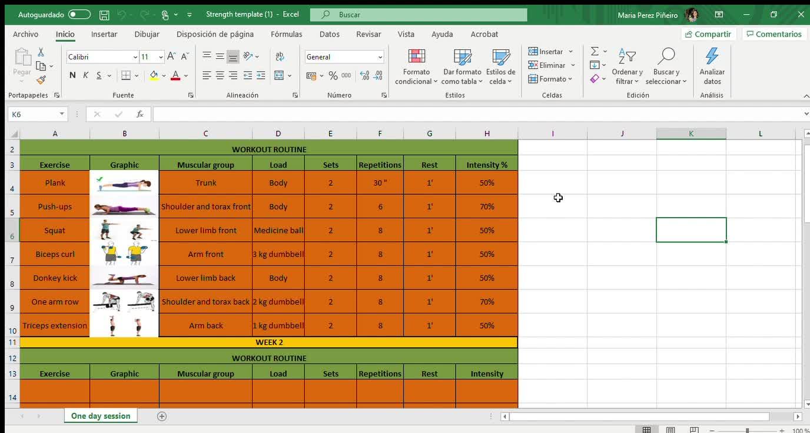Toggle italic K formatting
Screen dimensions: 810x433
click(x=86, y=75)
